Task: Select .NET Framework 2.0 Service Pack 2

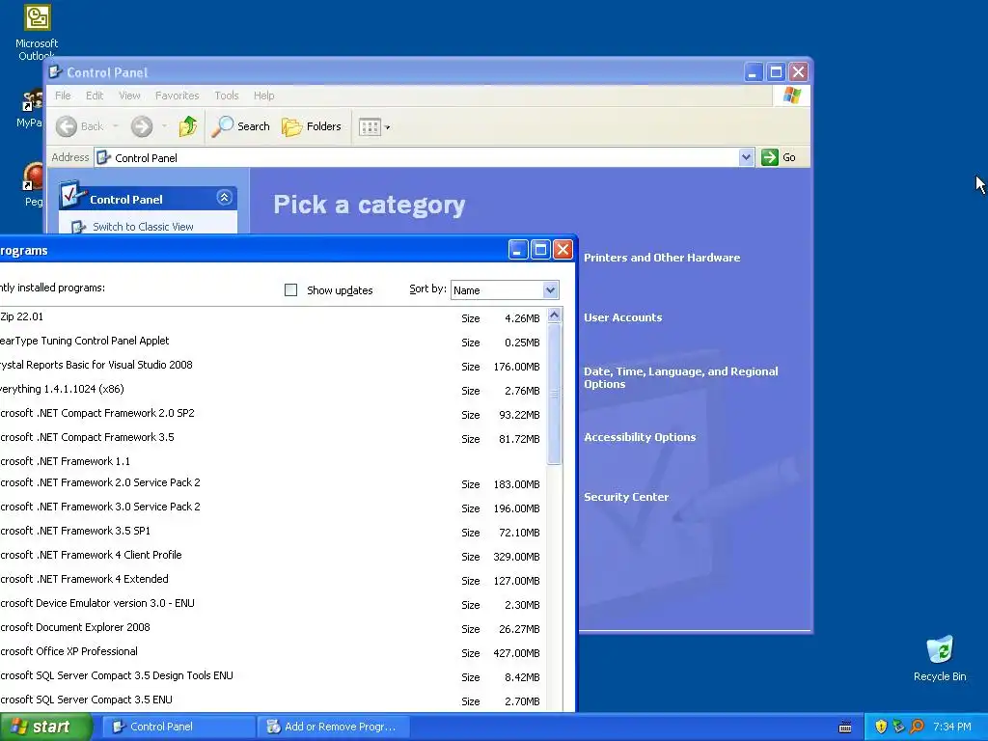Action: (273, 483)
